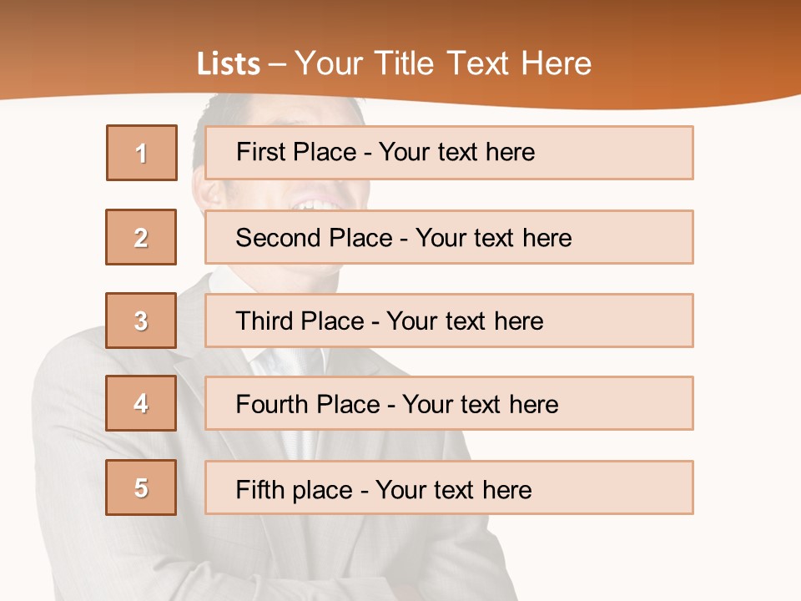Select the number 2 box
Image resolution: width=801 pixels, height=601 pixels.
(141, 237)
